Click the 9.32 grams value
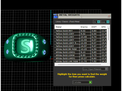 [83, 34]
